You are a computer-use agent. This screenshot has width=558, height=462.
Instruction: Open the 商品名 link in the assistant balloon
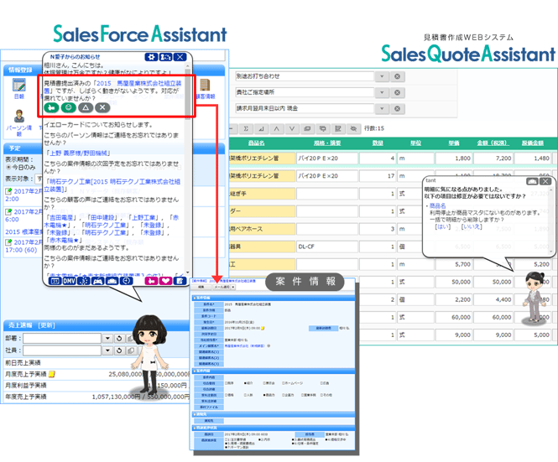click(437, 205)
